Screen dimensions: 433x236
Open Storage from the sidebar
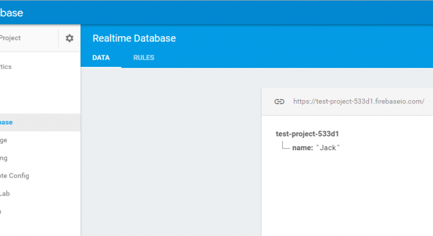tap(4, 140)
